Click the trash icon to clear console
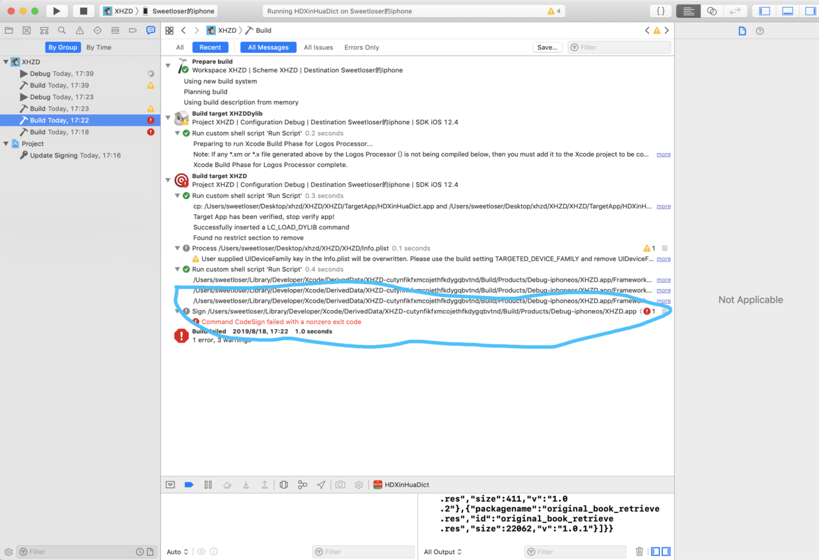 pyautogui.click(x=639, y=551)
